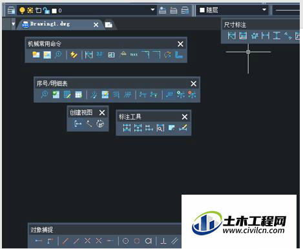The image size is (303, 249).
Task: Click the horizontal H dimension icon in 尺寸标注
Action: tap(266, 36)
